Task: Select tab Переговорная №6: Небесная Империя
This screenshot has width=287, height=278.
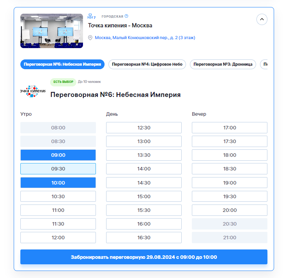Action: (x=63, y=64)
